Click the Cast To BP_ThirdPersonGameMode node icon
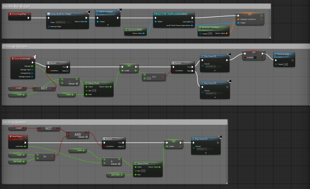 point(156,14)
